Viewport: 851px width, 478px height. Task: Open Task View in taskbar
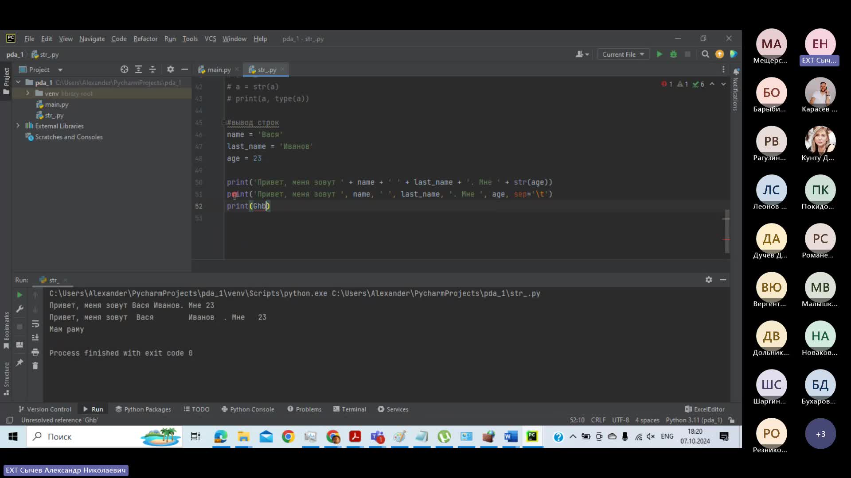tap(195, 436)
